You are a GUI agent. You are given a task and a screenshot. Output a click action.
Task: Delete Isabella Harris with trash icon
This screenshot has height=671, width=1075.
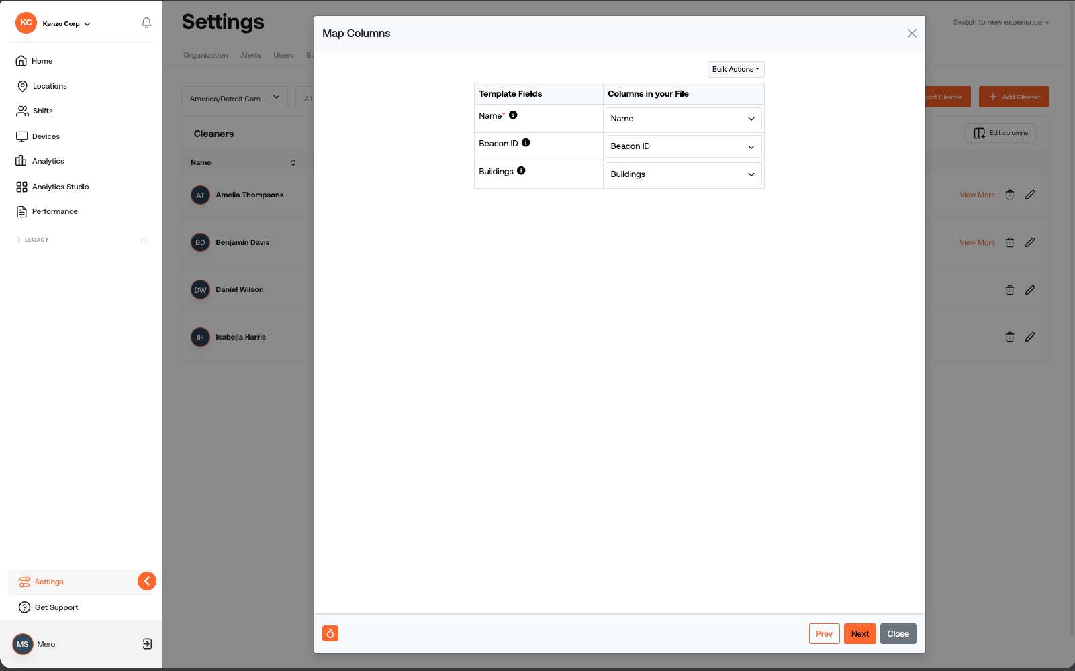[1010, 337]
